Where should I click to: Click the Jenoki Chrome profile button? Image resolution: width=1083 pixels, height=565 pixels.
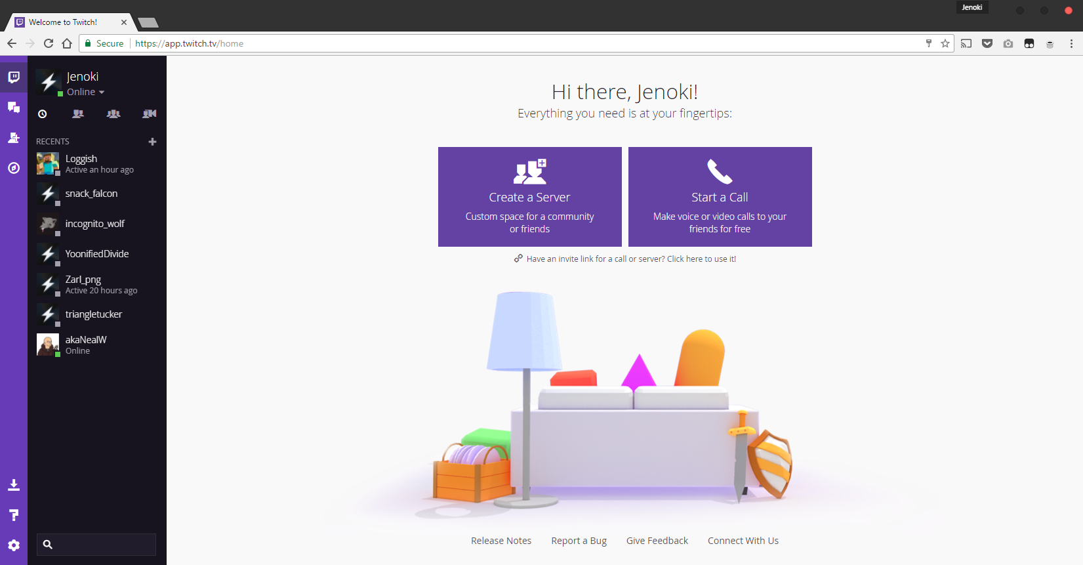click(x=972, y=8)
